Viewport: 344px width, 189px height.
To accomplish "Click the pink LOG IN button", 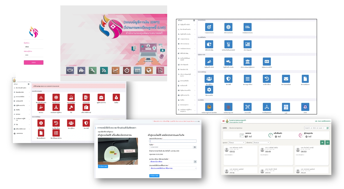I will coord(33,62).
